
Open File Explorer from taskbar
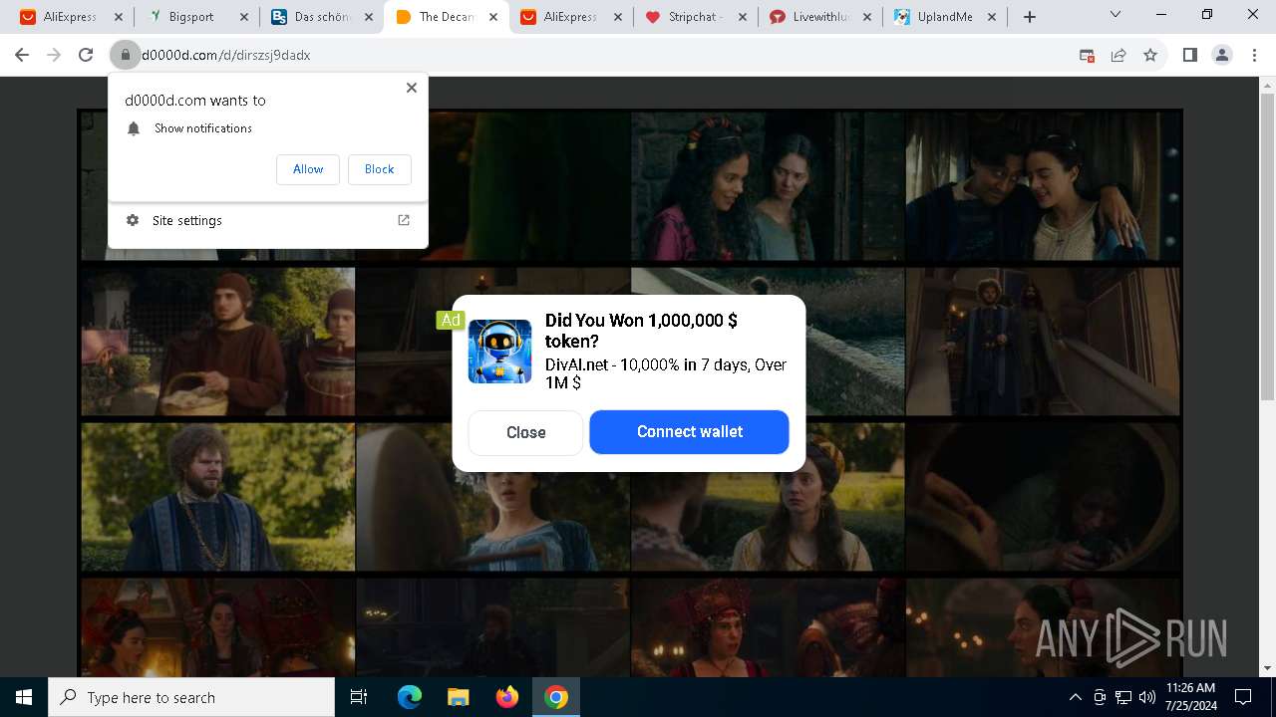pyautogui.click(x=458, y=697)
